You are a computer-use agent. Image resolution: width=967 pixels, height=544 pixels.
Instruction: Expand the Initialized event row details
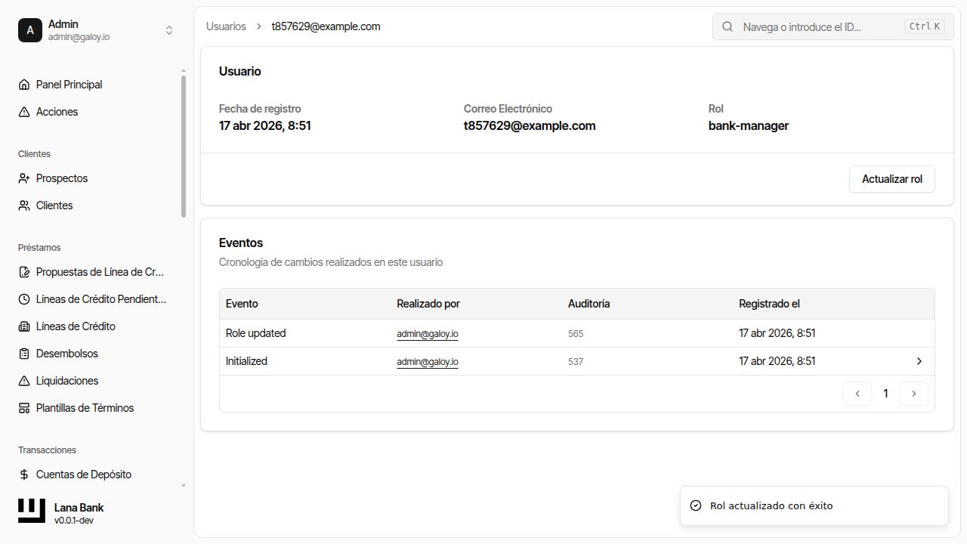pos(919,361)
